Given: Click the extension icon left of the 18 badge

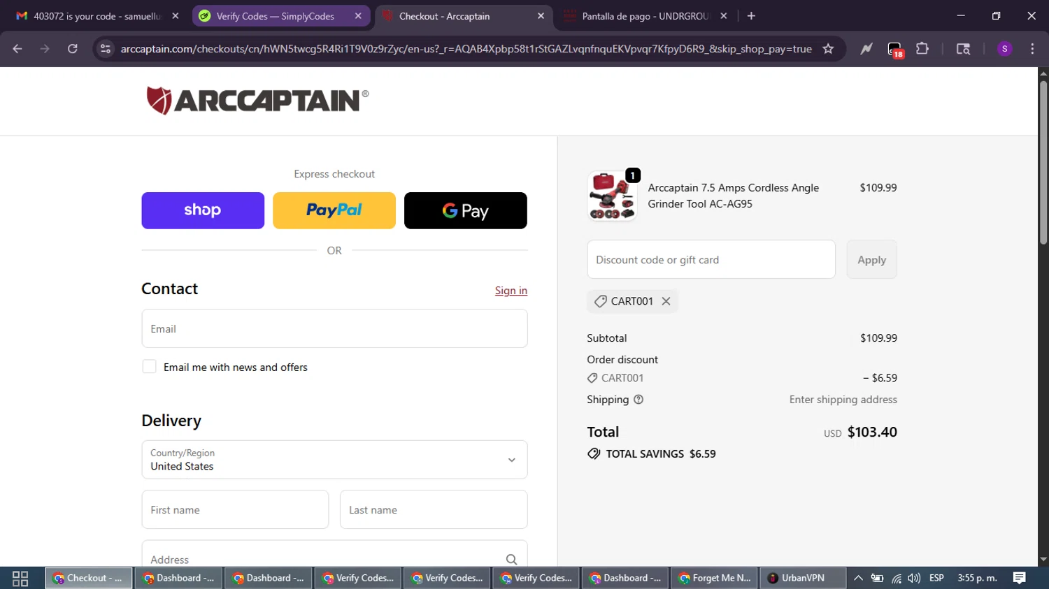Looking at the screenshot, I should pyautogui.click(x=866, y=49).
